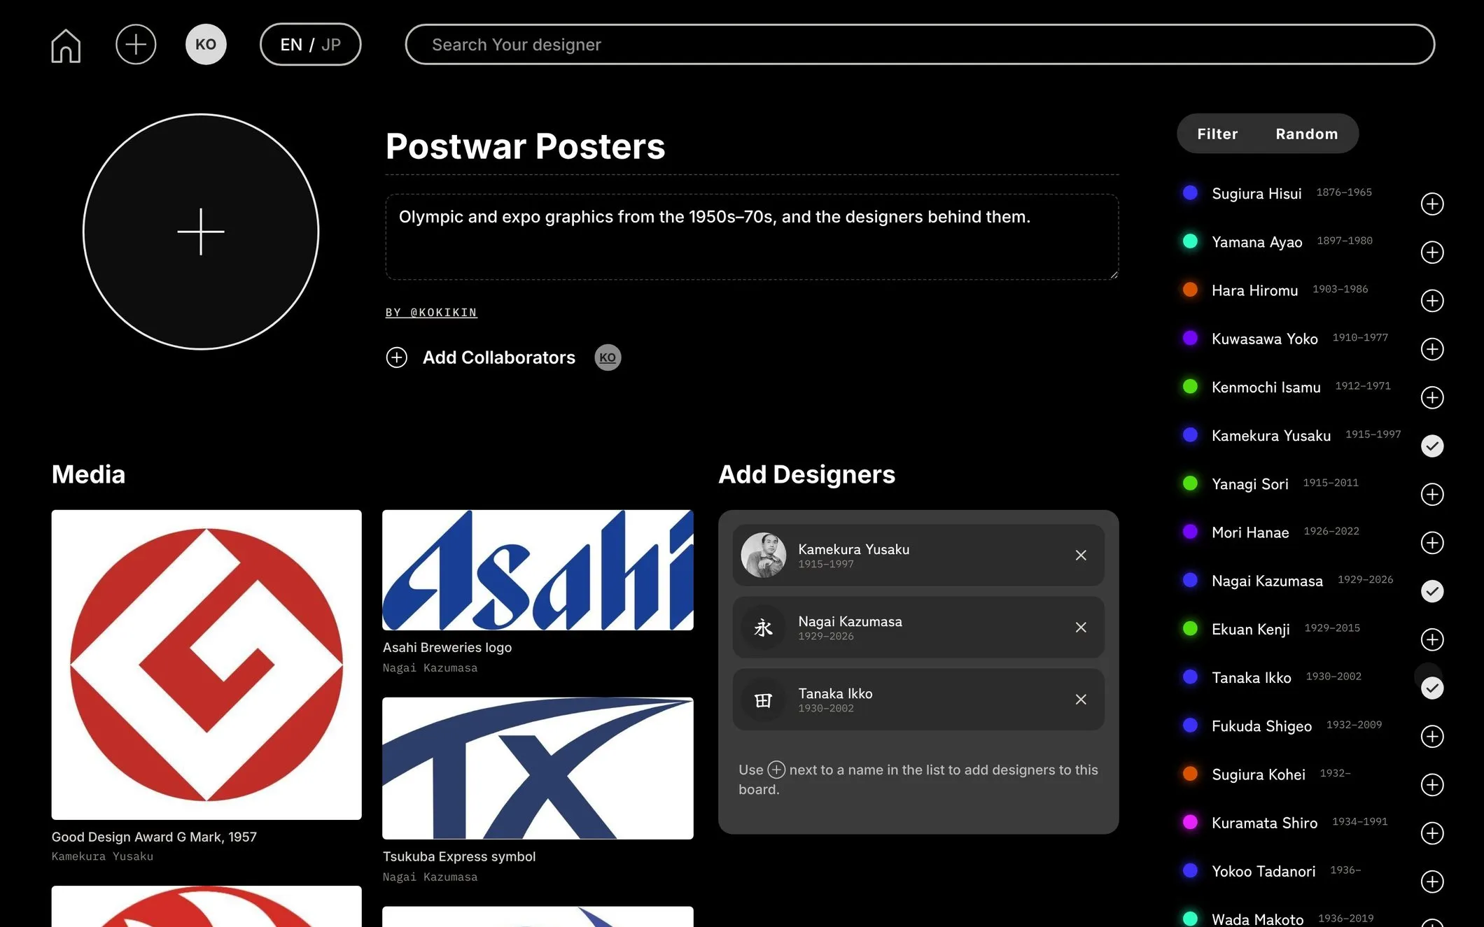Open the KO profile avatar in header
1484x927 pixels.
pos(206,44)
